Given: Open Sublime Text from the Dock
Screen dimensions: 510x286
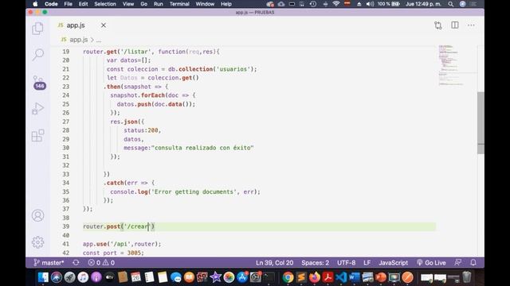Looking at the screenshot, I should 301,277.
